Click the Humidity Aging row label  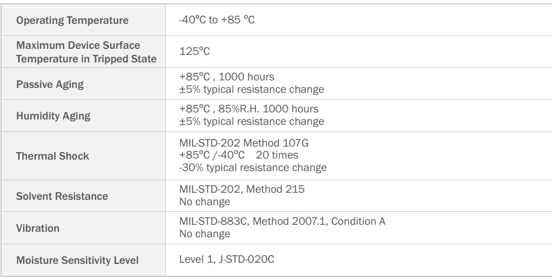point(53,116)
